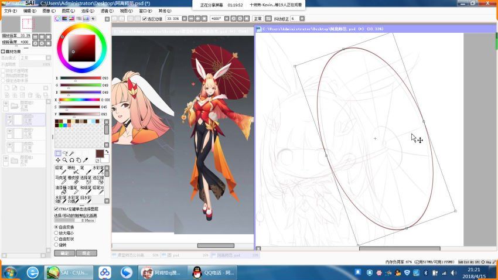Toggle visibility of the selected layer

(x=9, y=117)
